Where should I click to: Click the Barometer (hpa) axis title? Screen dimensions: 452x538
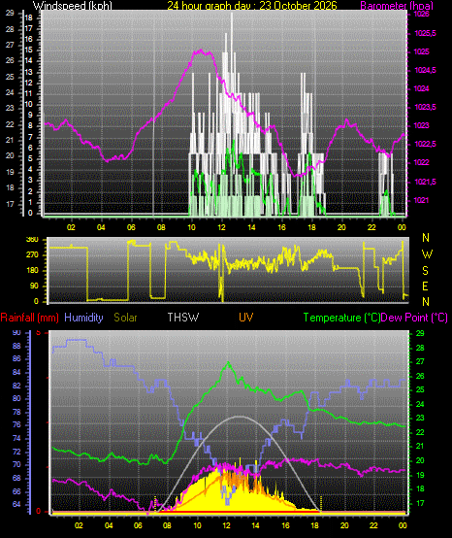tap(397, 5)
